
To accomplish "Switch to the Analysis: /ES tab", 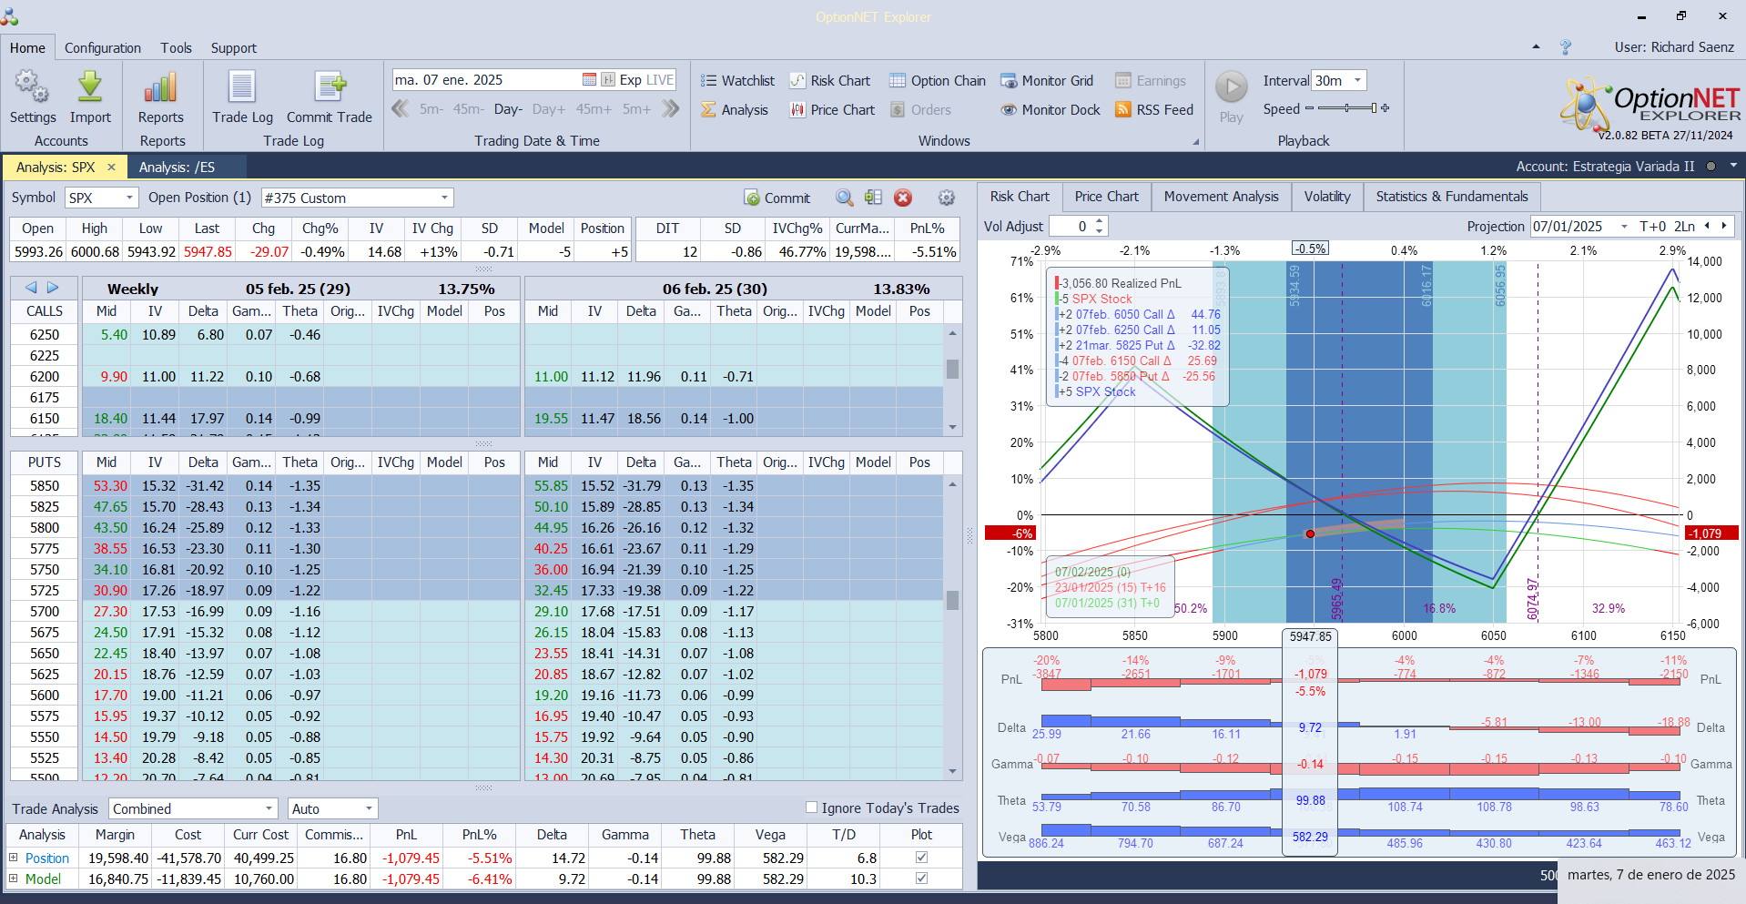I will pyautogui.click(x=177, y=168).
